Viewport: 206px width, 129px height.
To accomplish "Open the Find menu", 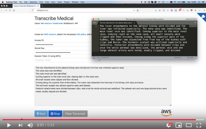I will (41, 2).
